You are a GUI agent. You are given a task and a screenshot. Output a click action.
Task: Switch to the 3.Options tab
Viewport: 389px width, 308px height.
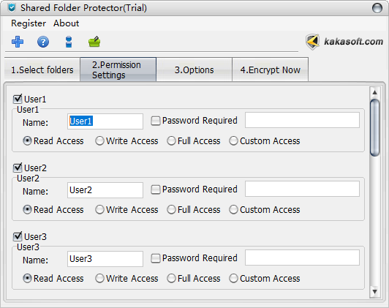click(x=194, y=70)
